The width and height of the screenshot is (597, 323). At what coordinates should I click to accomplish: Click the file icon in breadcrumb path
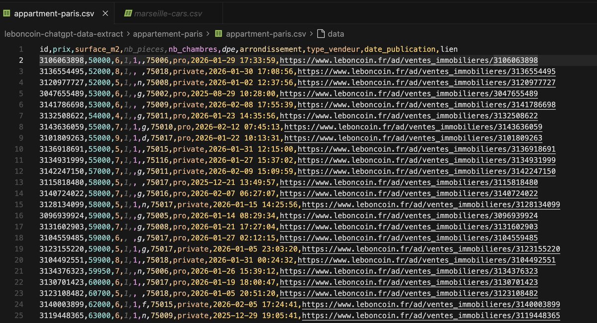[x=219, y=34]
